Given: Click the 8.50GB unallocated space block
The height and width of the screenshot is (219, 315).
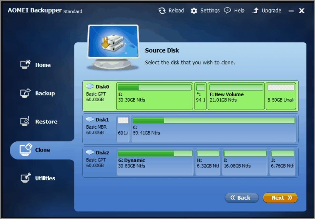Looking at the screenshot, I should click(281, 96).
